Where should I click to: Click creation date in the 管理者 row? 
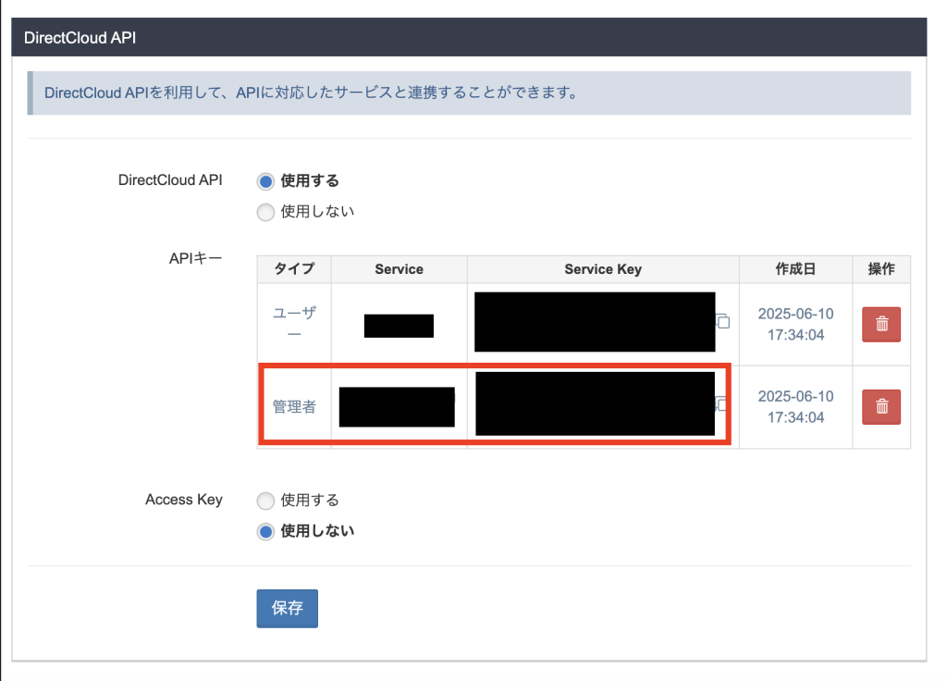[x=795, y=406]
